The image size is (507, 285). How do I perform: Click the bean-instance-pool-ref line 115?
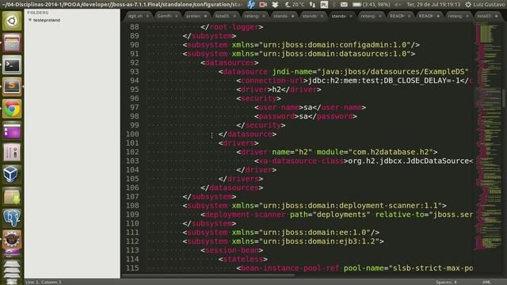click(x=354, y=268)
